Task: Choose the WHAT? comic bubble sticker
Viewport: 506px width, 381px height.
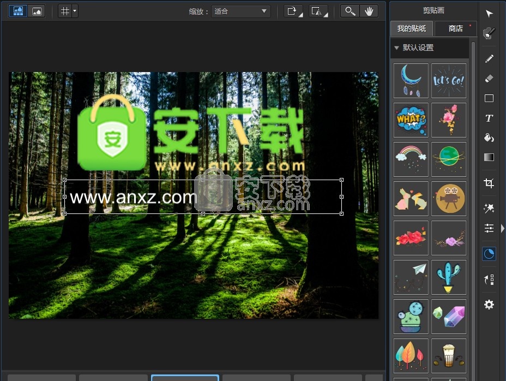Action: 411,120
